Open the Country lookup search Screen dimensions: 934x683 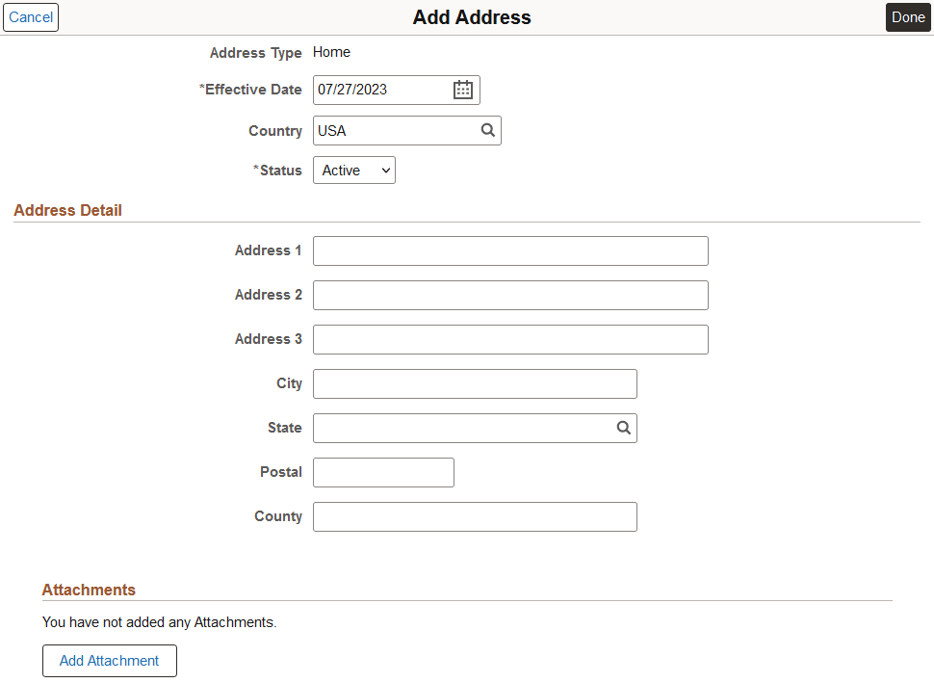click(487, 130)
